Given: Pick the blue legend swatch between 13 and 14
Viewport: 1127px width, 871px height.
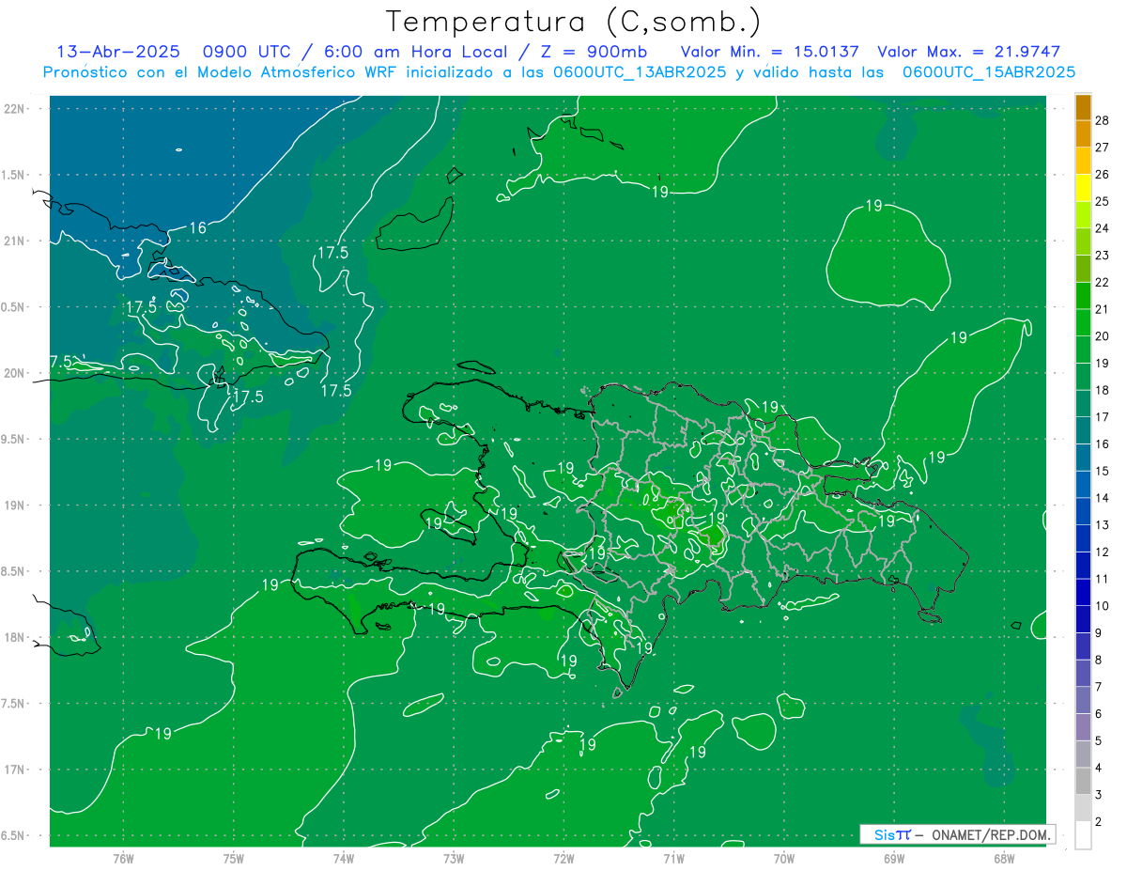Looking at the screenshot, I should pos(1083,511).
